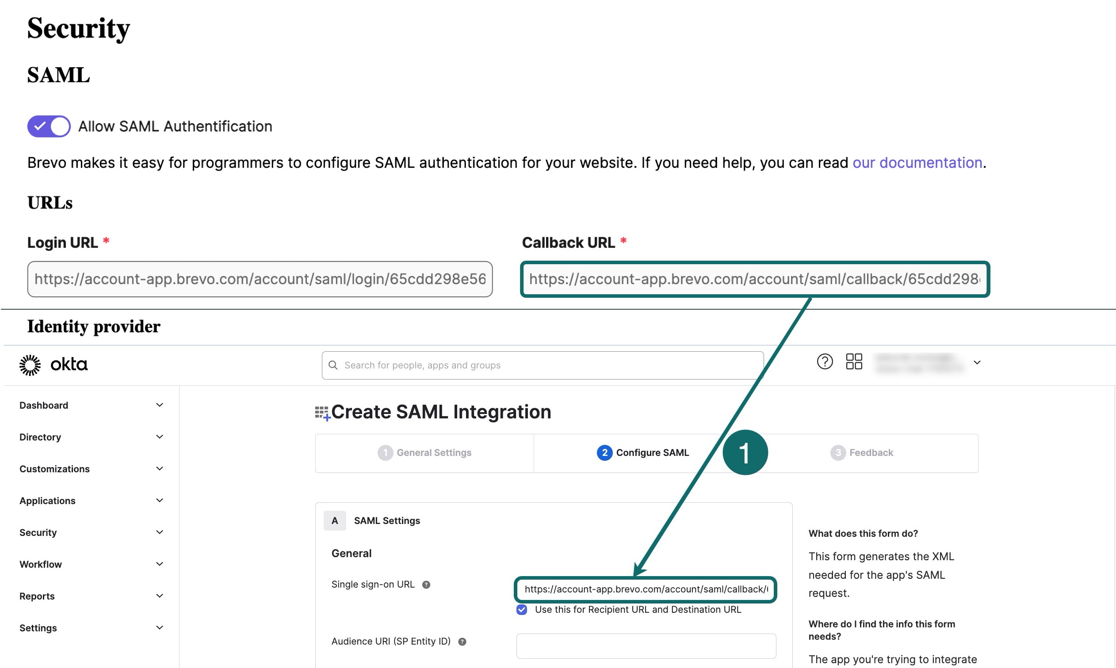Click inside the Login URL field
1116x668 pixels.
(260, 279)
